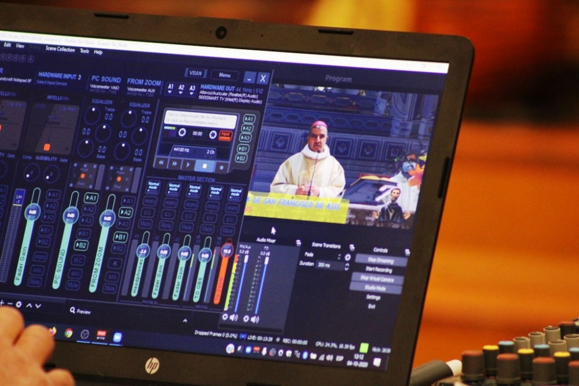Move source down with the arrow icon
The width and height of the screenshot is (579, 386).
[38, 306]
